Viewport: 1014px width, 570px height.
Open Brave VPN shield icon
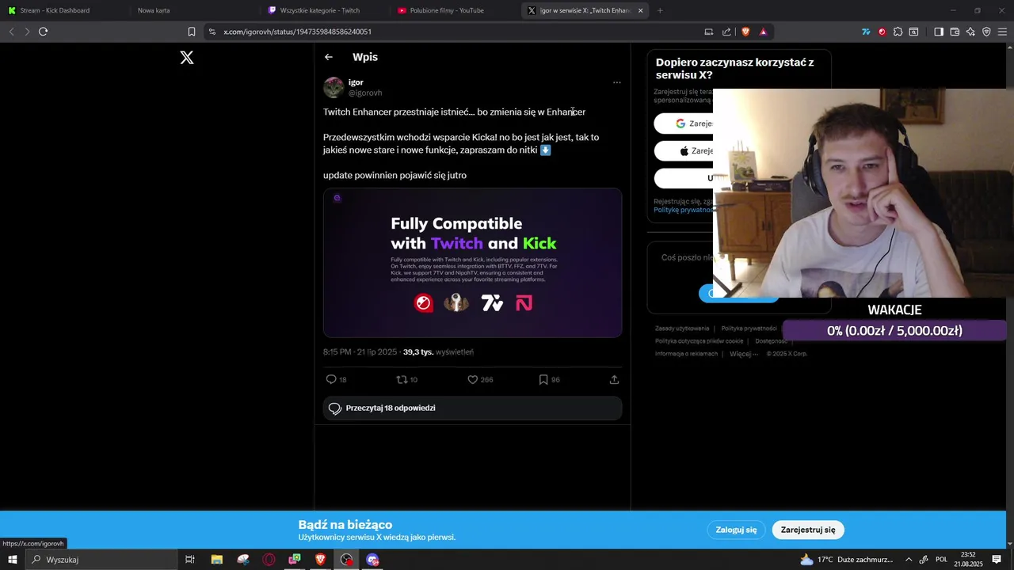986,32
